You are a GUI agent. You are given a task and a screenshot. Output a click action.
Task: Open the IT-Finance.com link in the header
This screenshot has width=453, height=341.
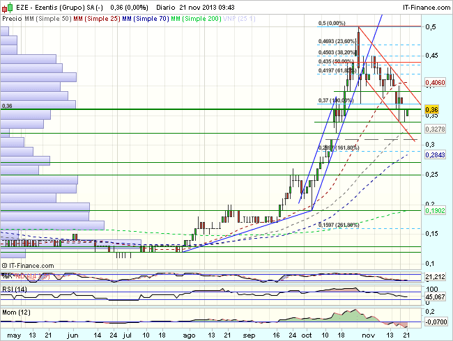tap(427, 7)
